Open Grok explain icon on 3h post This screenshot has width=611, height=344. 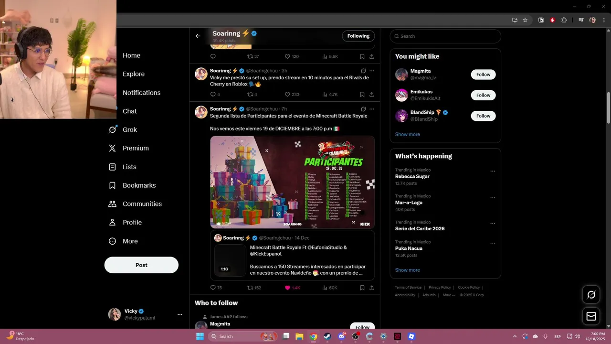pos(363,71)
